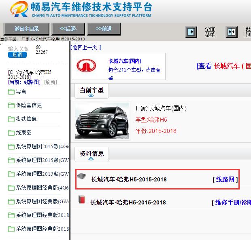
Task: Open the 全屏菜单 text link
Action: click(x=210, y=32)
